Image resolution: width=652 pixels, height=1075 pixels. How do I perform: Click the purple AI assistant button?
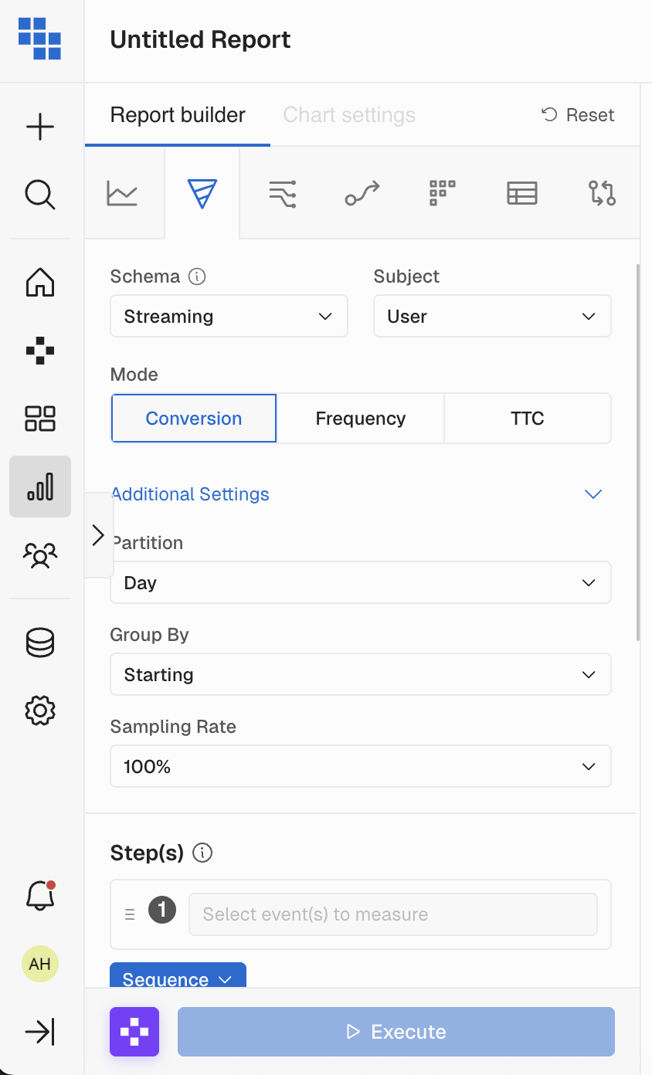pos(134,1032)
